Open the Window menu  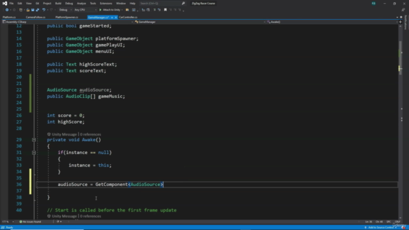pyautogui.click(x=121, y=3)
